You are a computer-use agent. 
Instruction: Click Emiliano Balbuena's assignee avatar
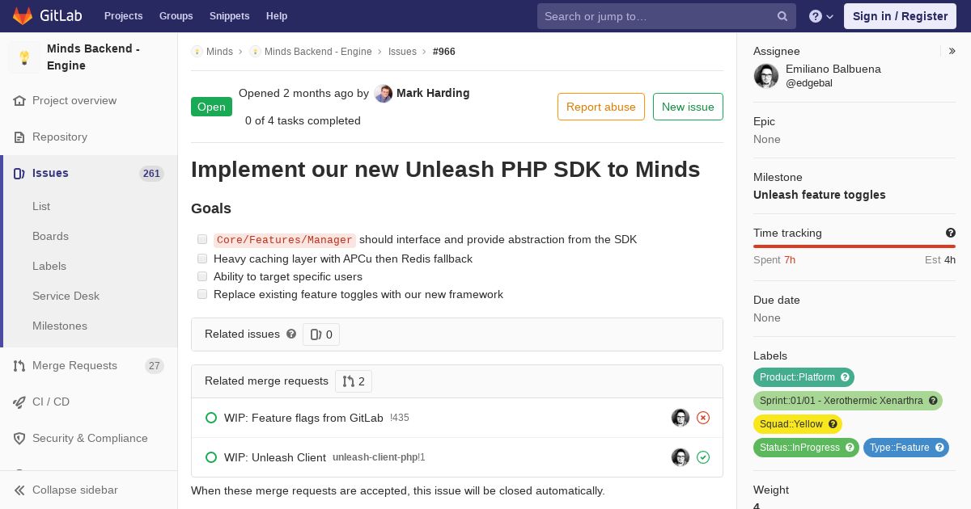(766, 76)
